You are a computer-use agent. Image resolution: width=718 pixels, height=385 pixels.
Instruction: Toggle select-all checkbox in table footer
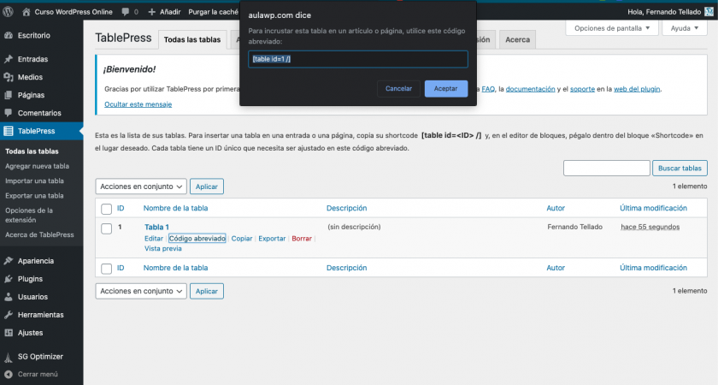coord(107,269)
